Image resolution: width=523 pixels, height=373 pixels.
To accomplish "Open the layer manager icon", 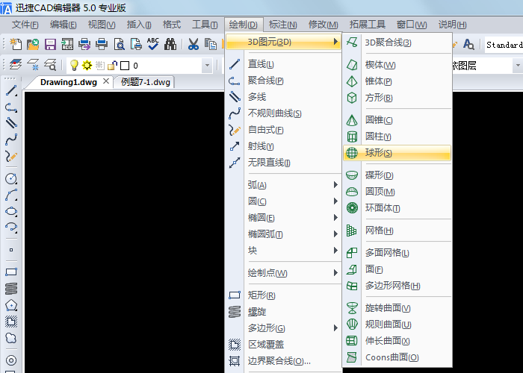I will pyautogui.click(x=16, y=65).
